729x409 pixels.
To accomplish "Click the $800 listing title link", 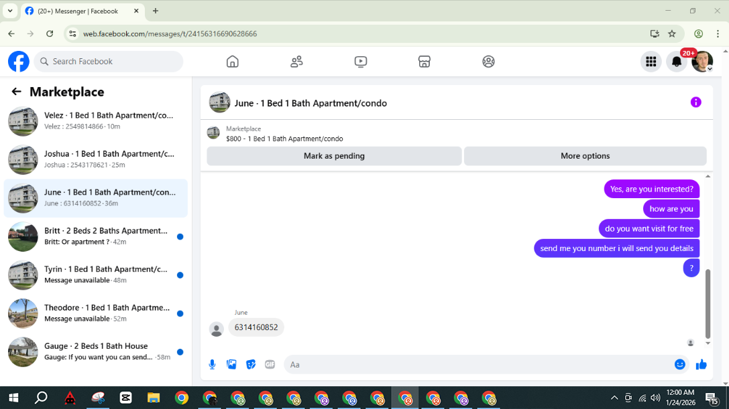I will tap(284, 139).
